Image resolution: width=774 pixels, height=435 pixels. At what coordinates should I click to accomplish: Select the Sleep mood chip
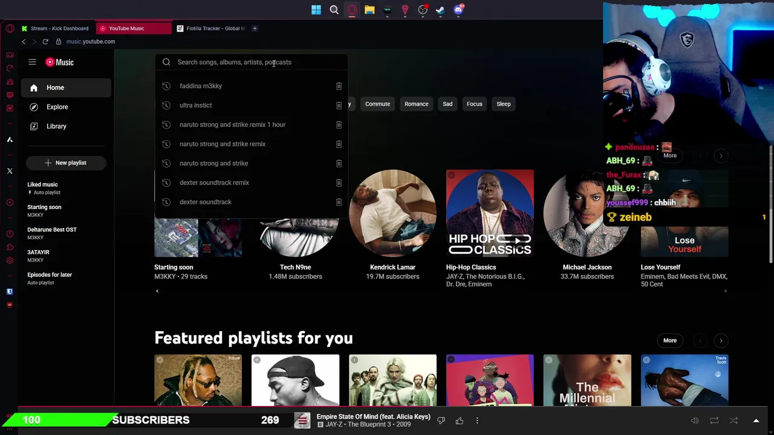(504, 104)
